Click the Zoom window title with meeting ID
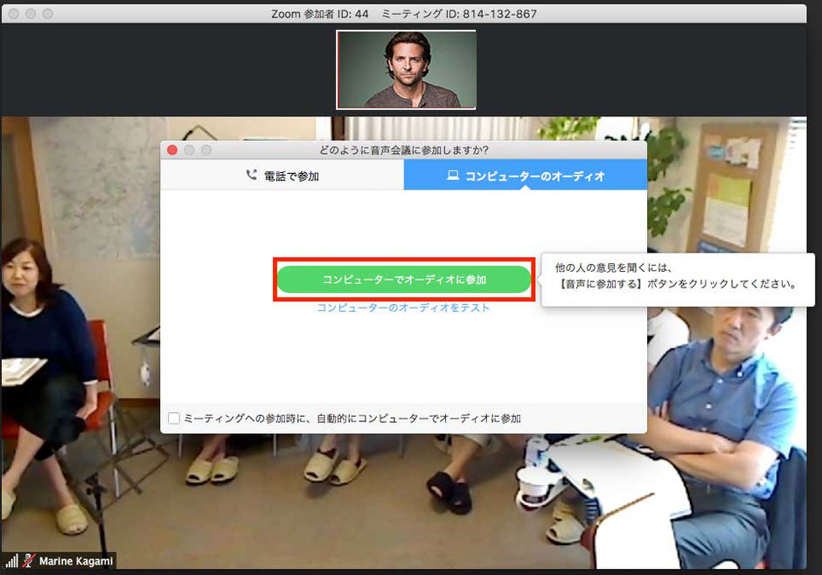822x575 pixels. click(x=404, y=14)
